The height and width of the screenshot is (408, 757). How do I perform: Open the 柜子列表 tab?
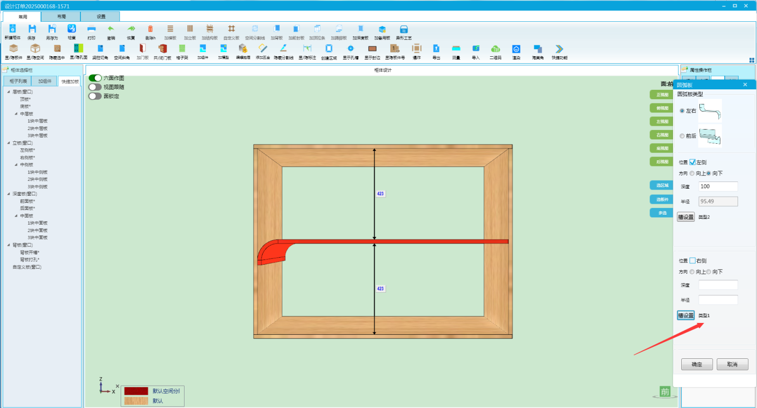18,81
